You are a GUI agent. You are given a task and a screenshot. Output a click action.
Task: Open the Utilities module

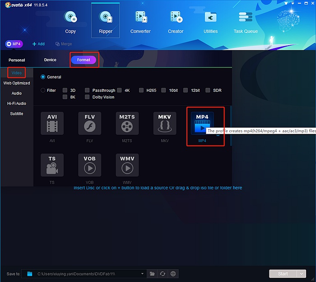click(211, 22)
